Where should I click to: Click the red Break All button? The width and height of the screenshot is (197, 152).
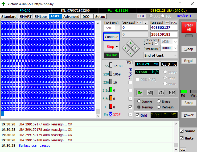point(189,27)
